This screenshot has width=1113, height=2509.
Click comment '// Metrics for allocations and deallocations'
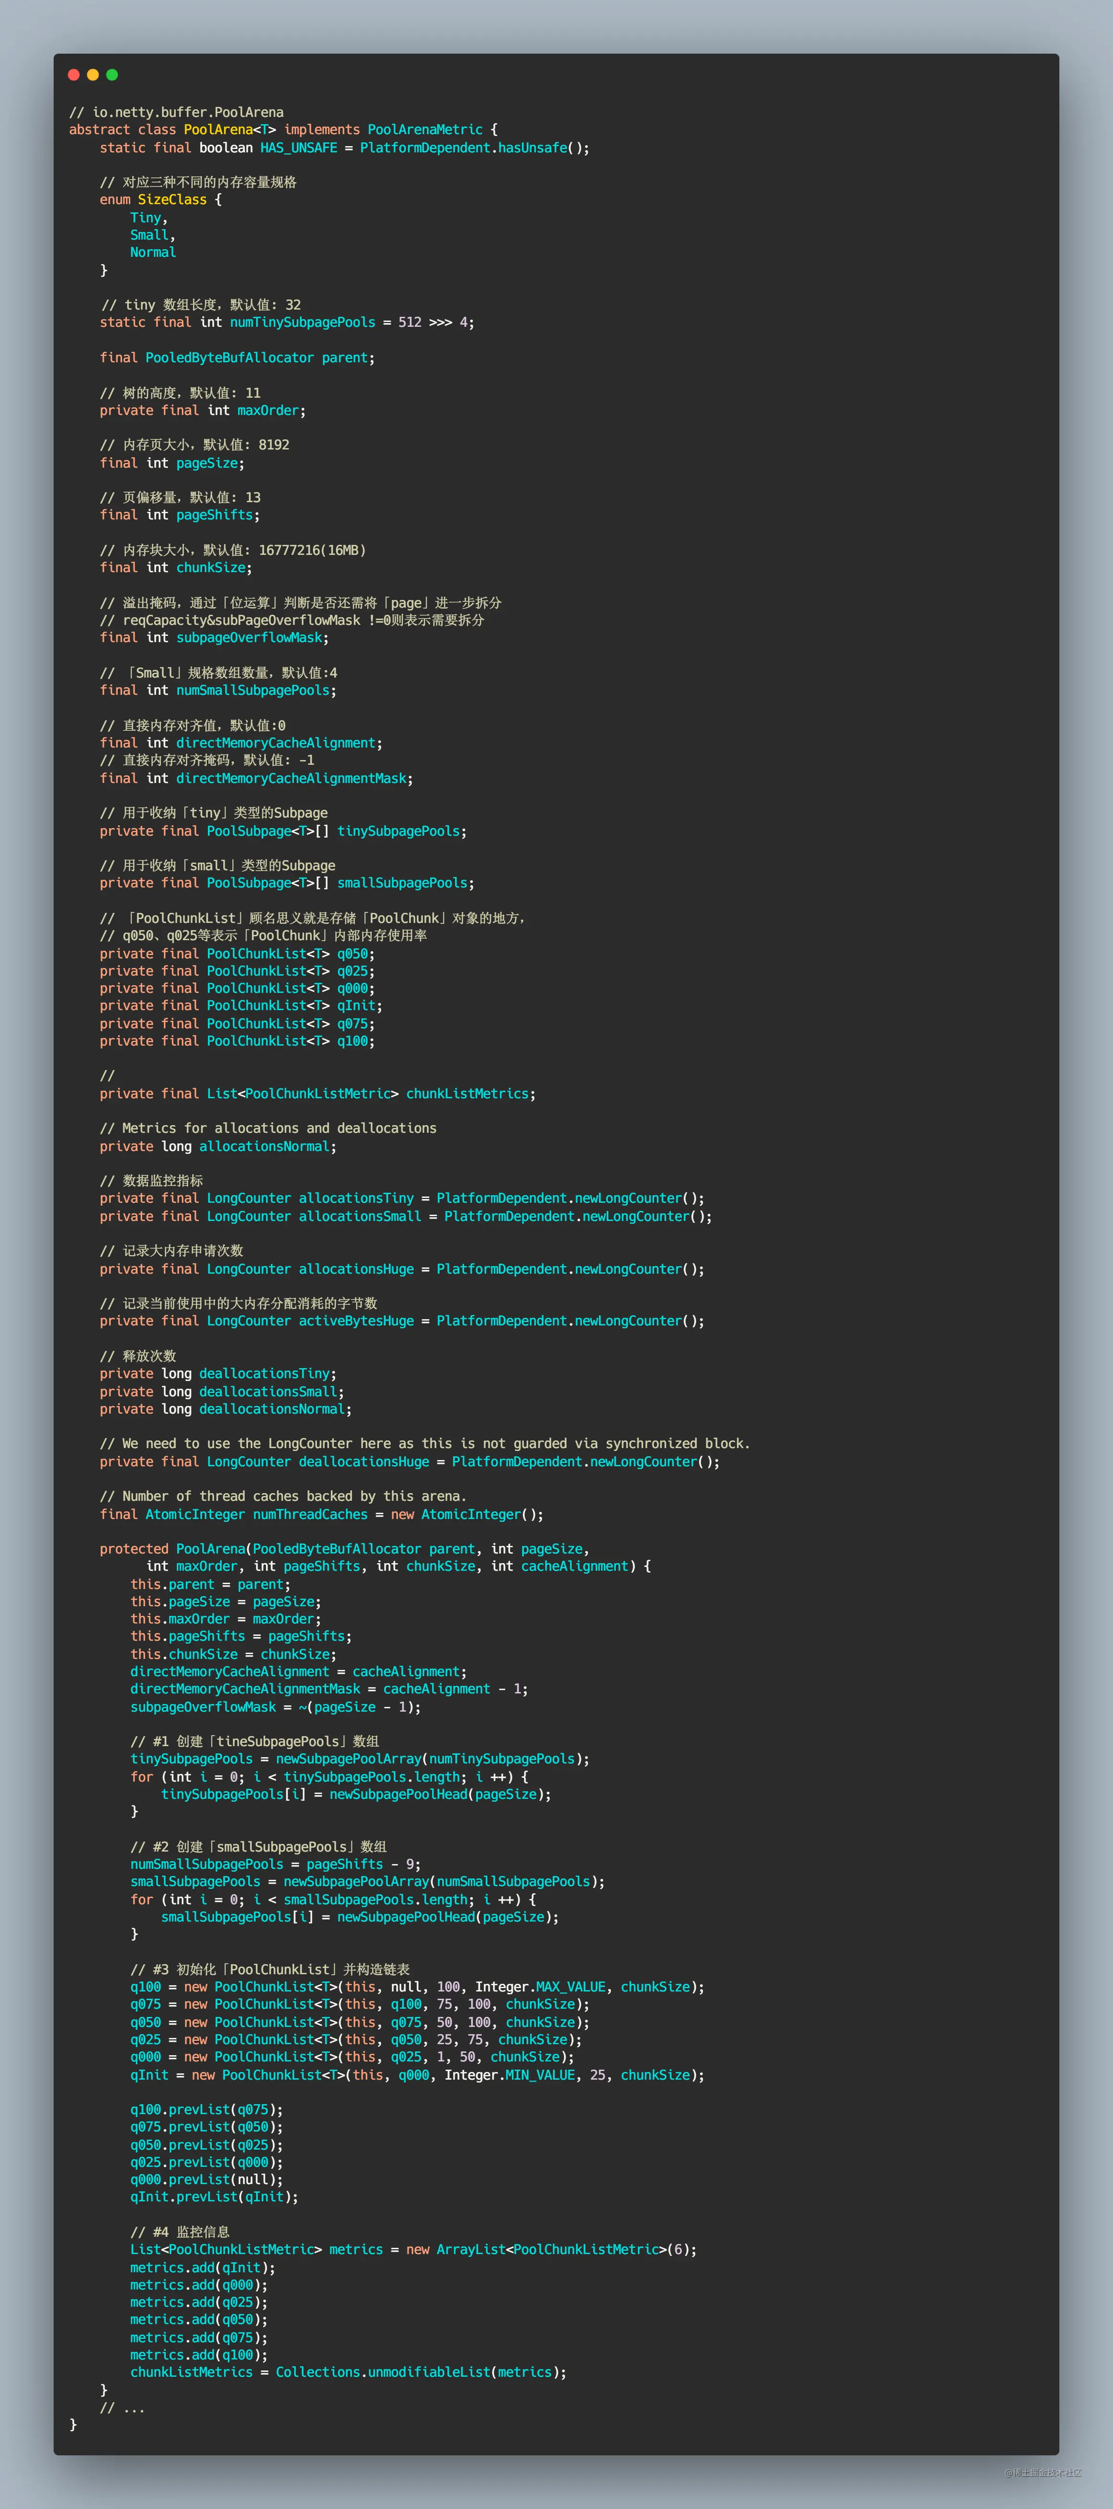tap(268, 1128)
